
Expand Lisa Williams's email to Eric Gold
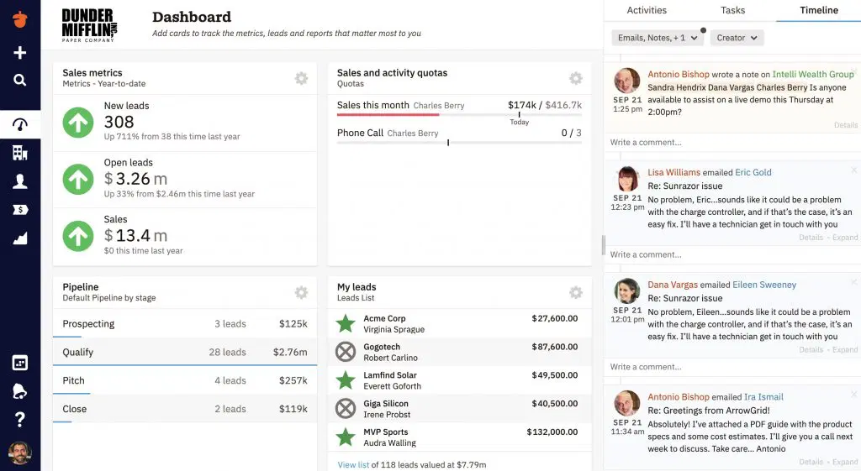[x=845, y=238]
